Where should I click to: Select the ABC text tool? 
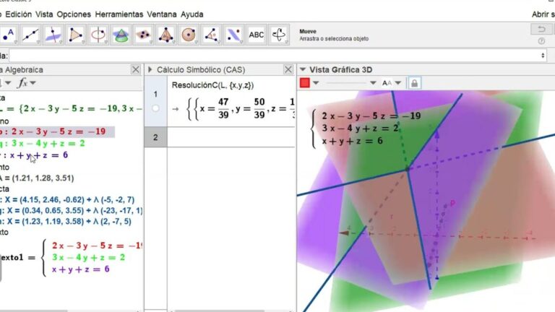[x=257, y=35]
